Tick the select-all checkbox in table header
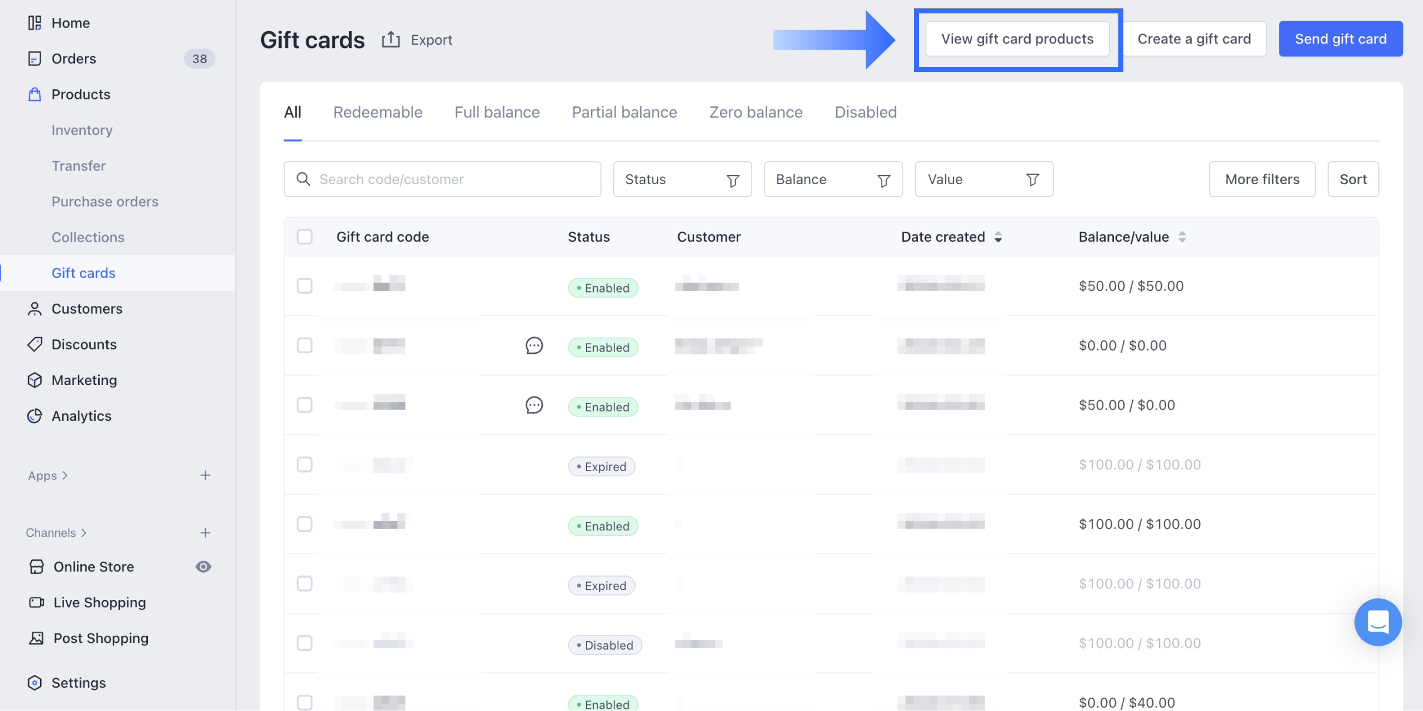The width and height of the screenshot is (1423, 711). 305,237
